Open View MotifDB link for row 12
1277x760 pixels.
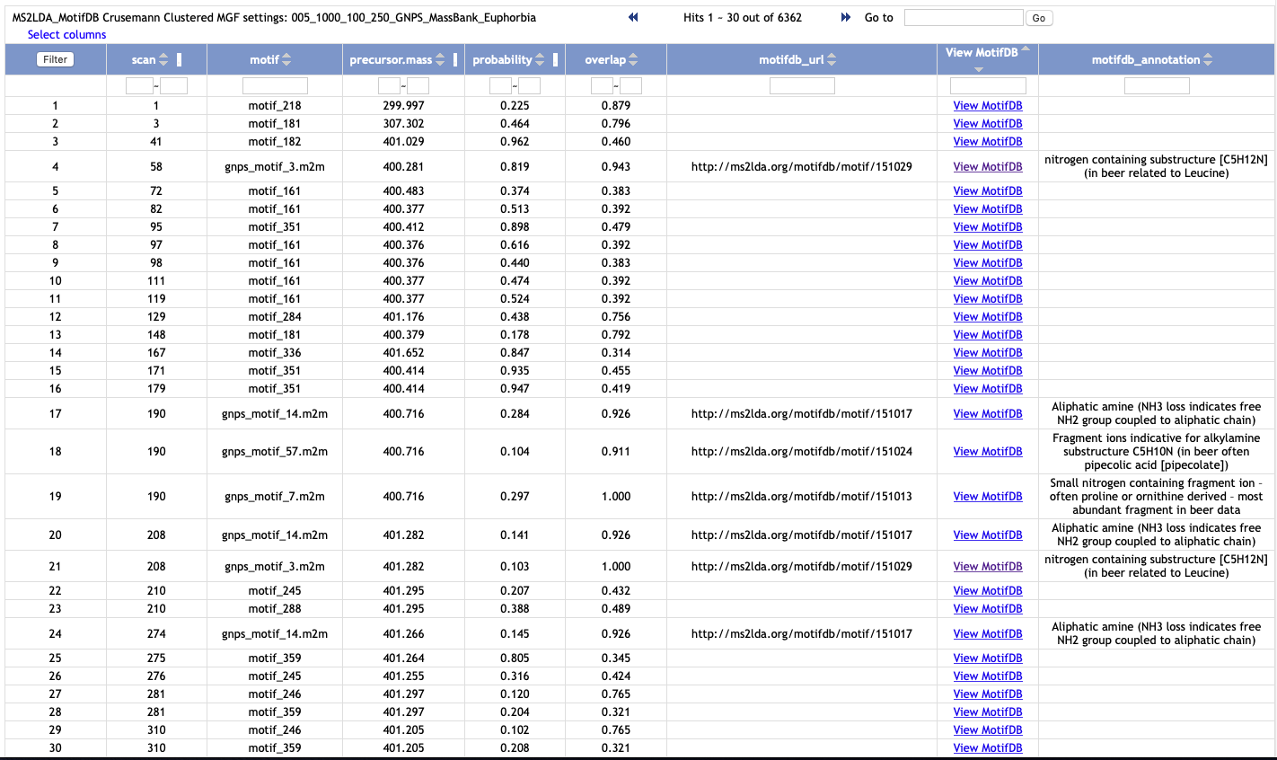tap(988, 317)
